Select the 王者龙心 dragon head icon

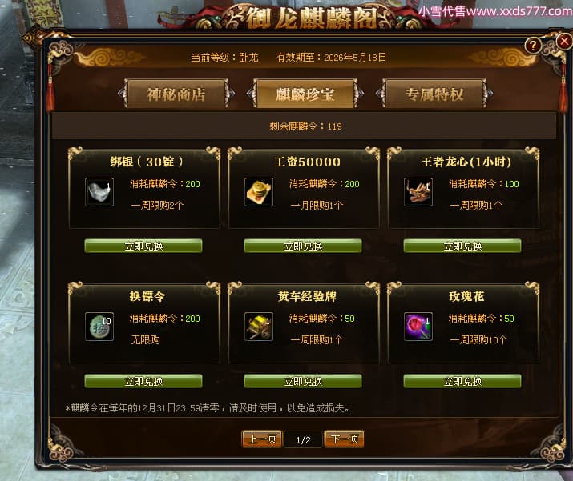(418, 192)
